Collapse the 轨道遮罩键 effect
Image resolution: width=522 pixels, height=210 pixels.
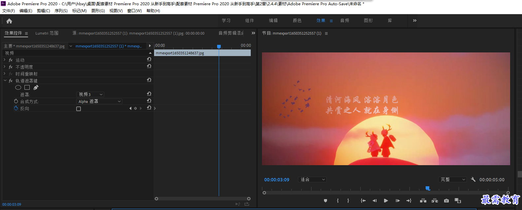(x=5, y=80)
